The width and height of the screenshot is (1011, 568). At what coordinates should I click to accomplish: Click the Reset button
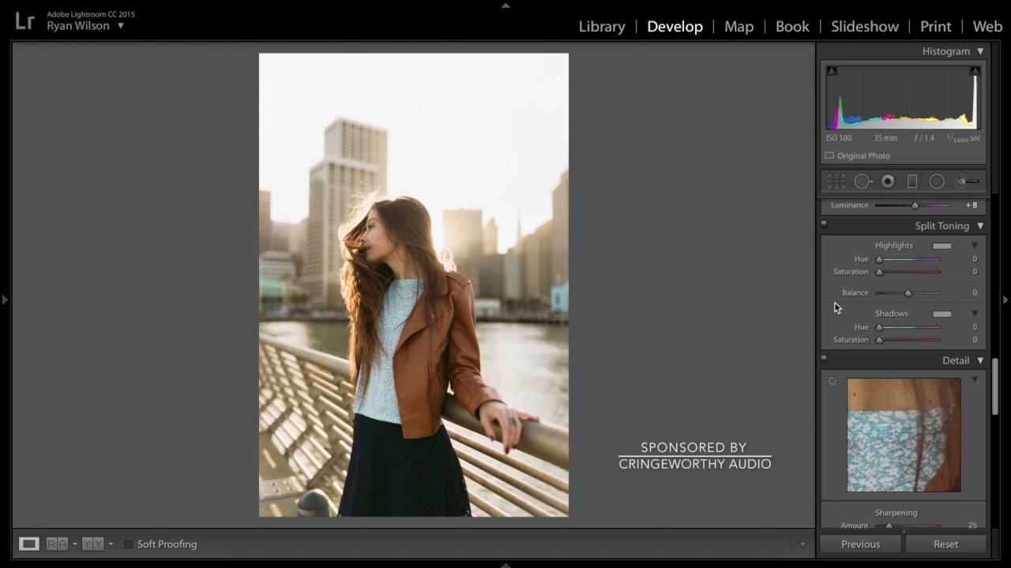pos(945,544)
